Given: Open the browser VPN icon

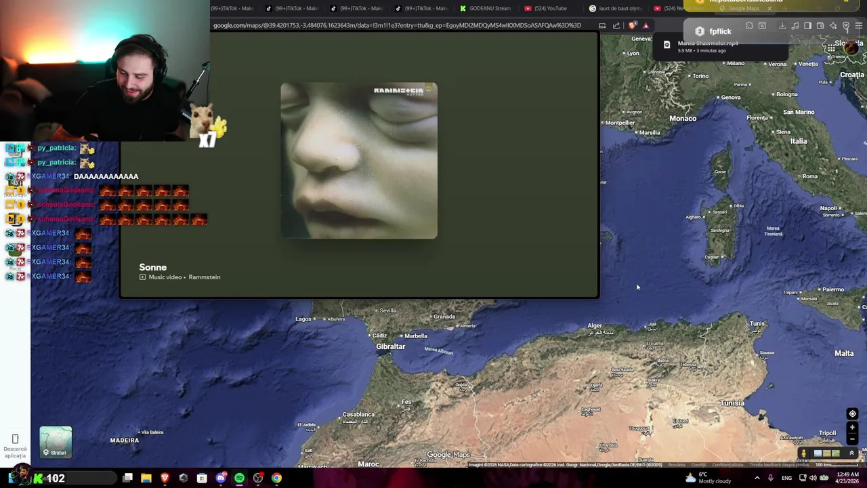Looking at the screenshot, I should tap(846, 26).
